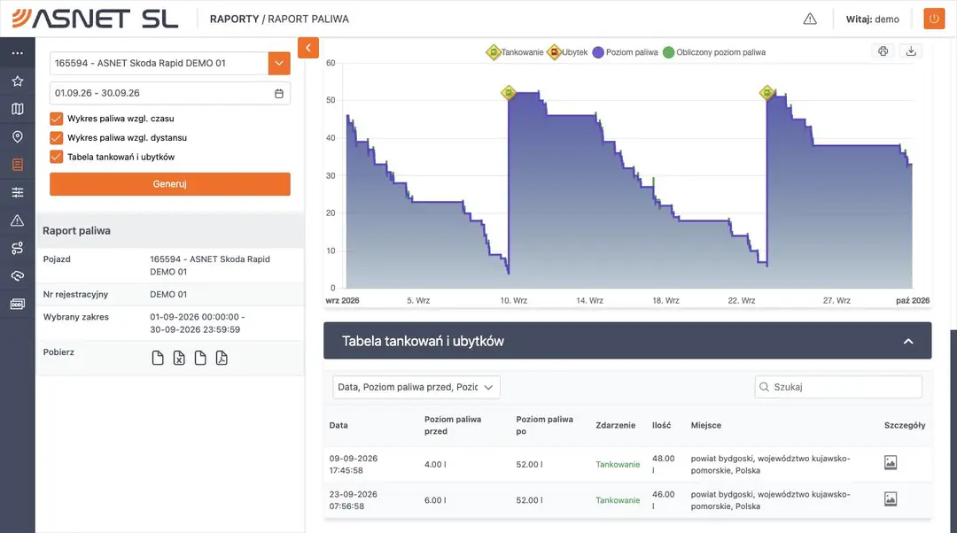Click the Generuj button

coord(170,184)
